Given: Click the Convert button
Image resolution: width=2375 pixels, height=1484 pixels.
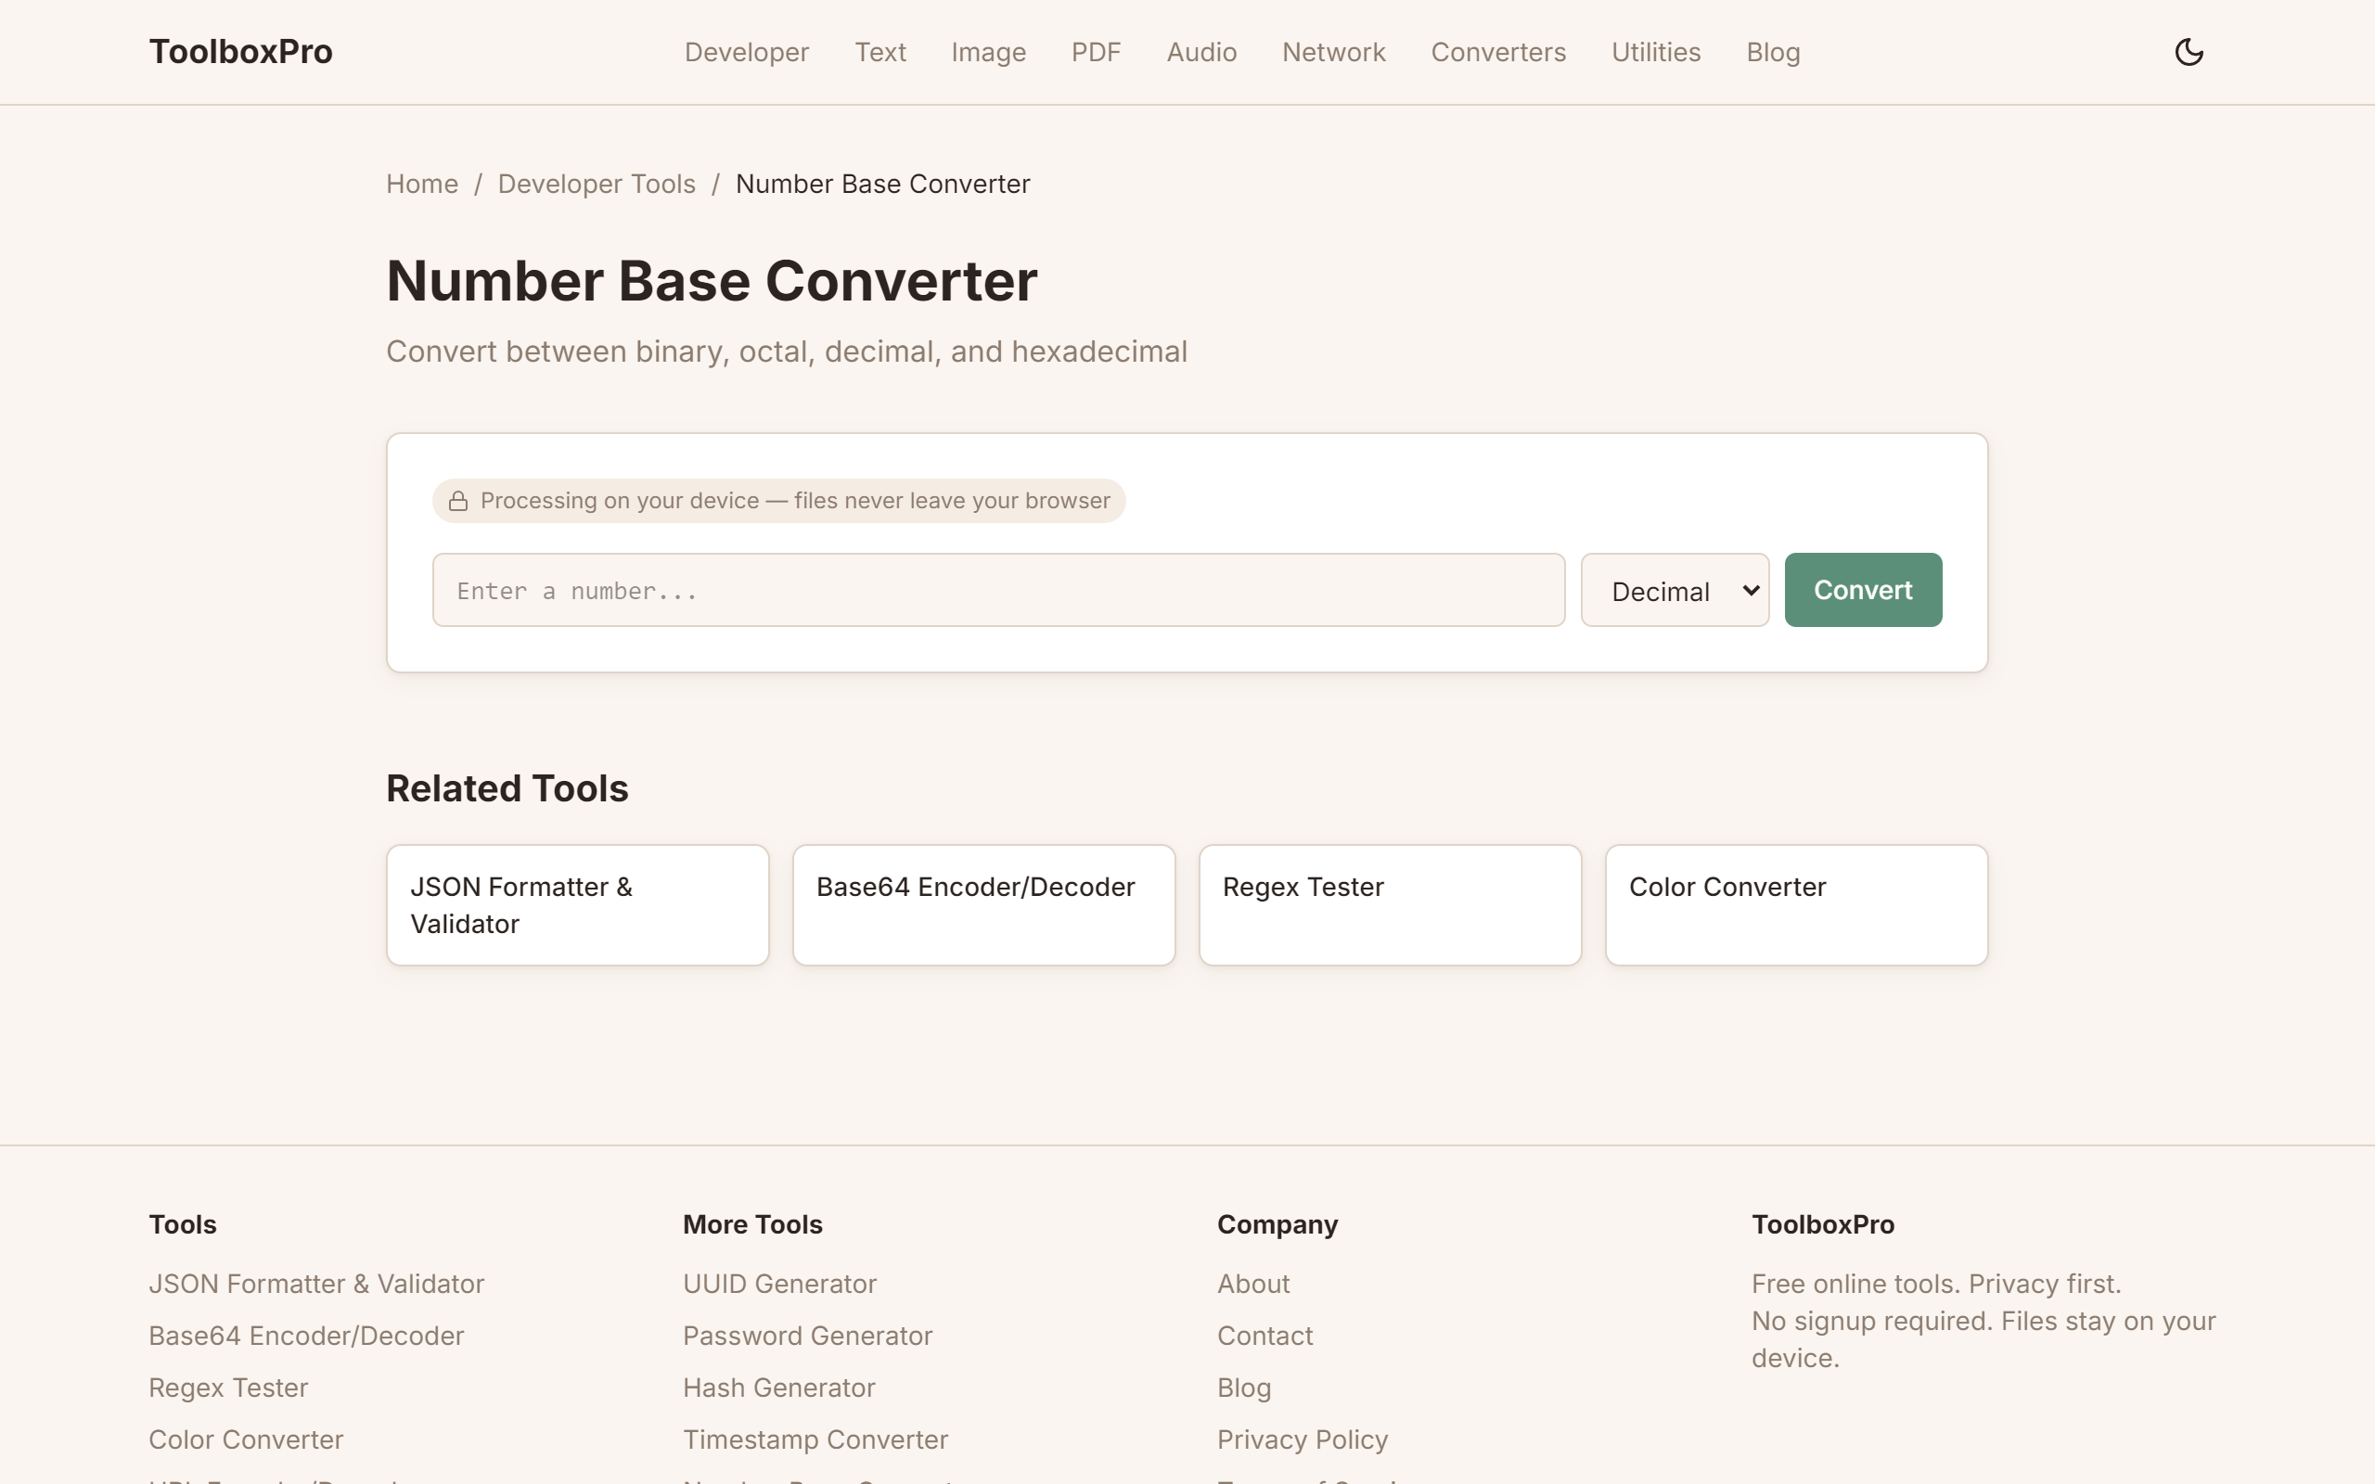Looking at the screenshot, I should pos(1862,590).
